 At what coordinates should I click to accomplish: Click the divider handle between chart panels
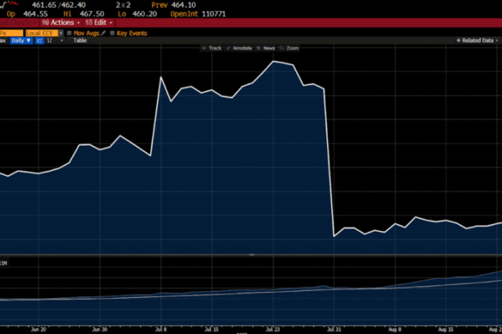[251, 255]
